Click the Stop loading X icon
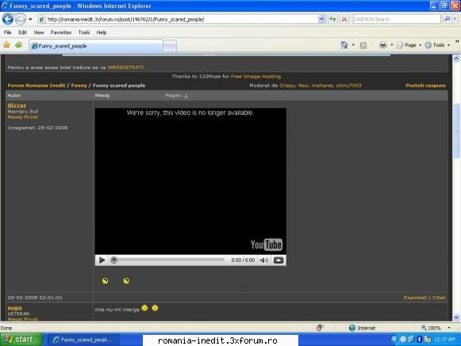Screen dimensions: 461x346 344,19
